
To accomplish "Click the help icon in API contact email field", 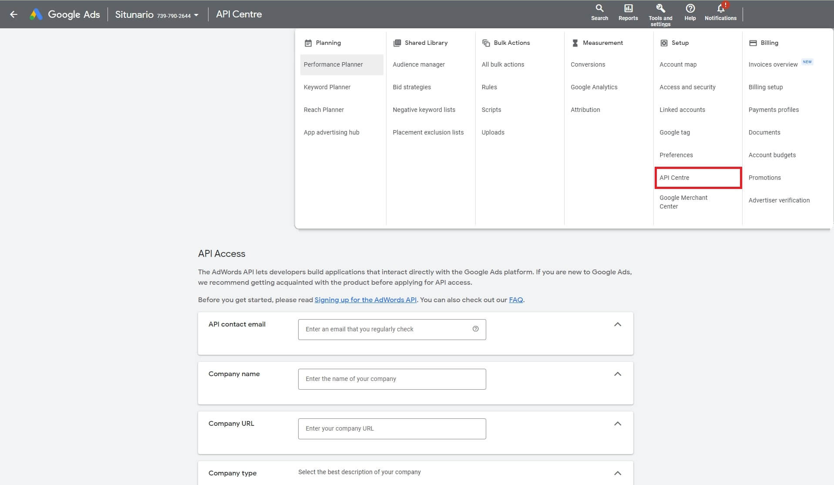I will (475, 329).
